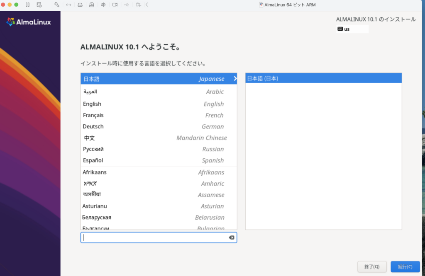Image resolution: width=425 pixels, height=276 pixels.
Task: Collapse the toolbar with left chevron
Action: tap(147, 5)
